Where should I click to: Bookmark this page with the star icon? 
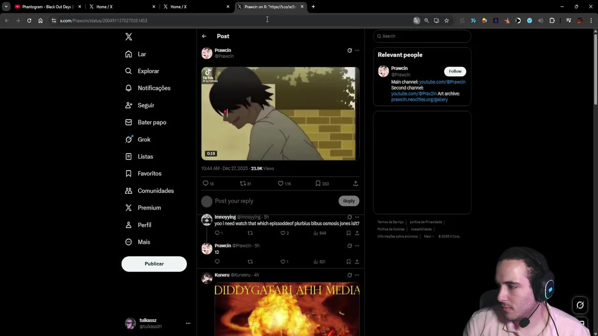click(447, 21)
